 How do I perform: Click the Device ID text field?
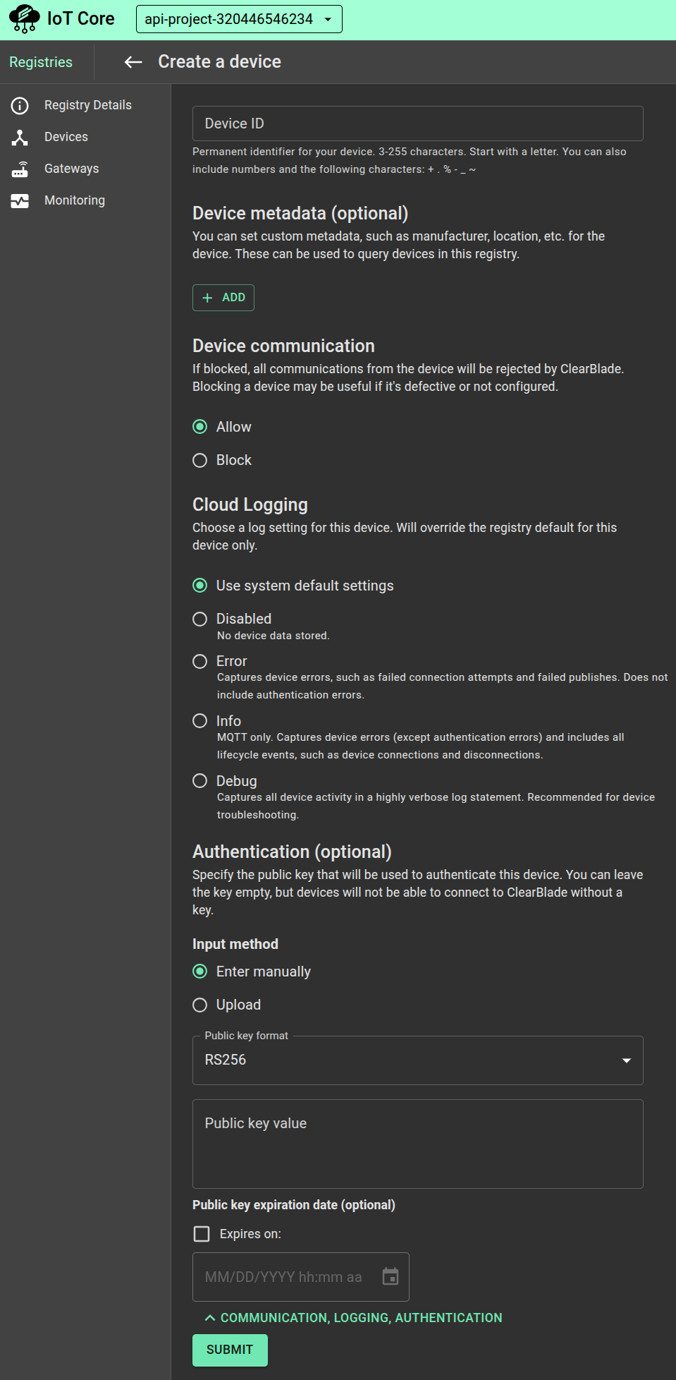point(417,123)
